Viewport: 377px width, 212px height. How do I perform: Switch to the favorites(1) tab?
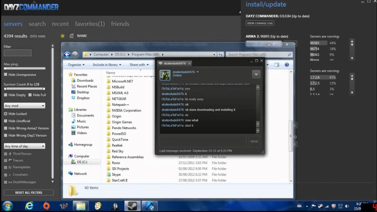click(x=90, y=24)
